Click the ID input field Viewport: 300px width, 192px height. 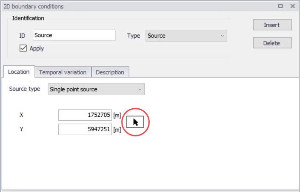click(x=74, y=35)
